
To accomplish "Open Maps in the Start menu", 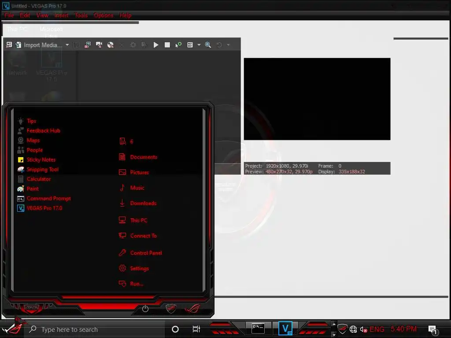I will (29, 140).
